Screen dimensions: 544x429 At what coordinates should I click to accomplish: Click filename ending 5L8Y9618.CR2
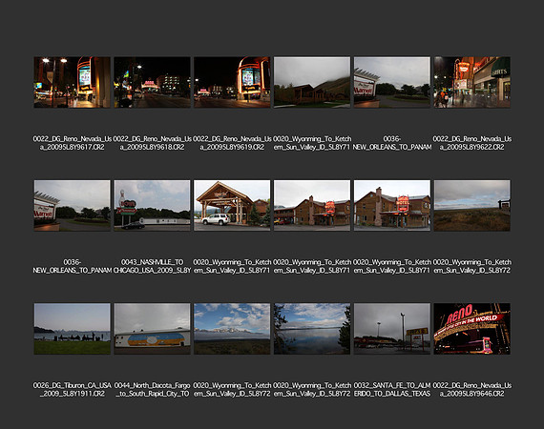coord(152,143)
